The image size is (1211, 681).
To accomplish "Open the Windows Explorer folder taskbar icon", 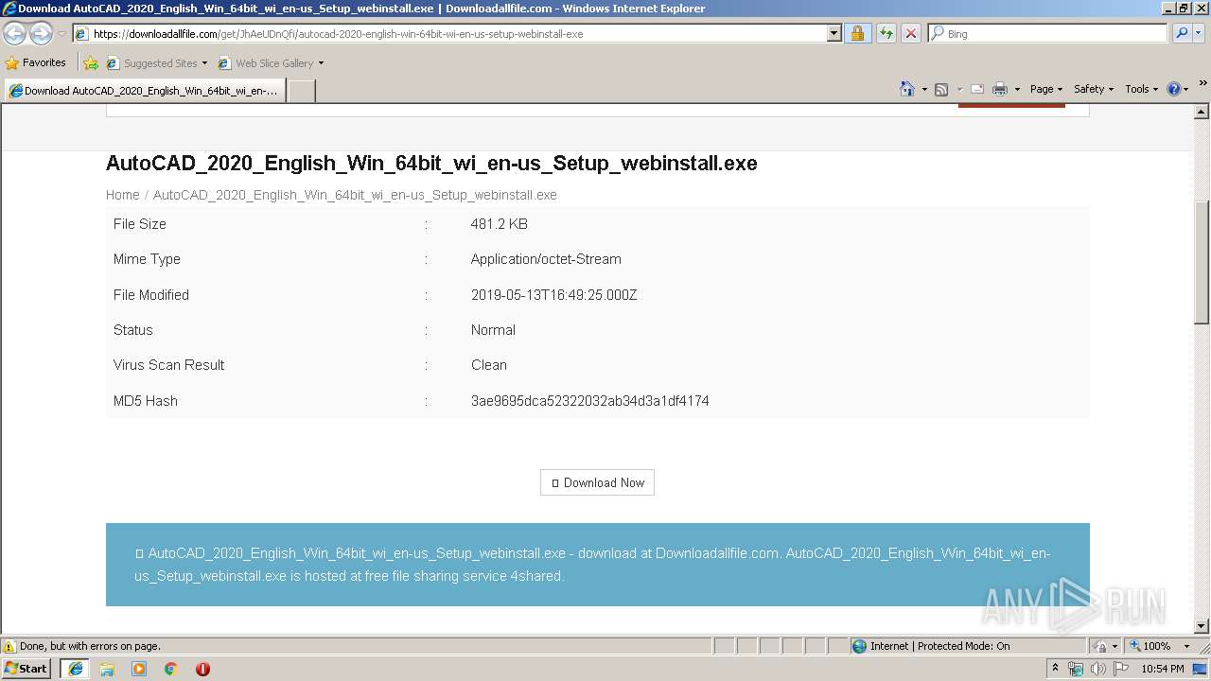I will 107,669.
